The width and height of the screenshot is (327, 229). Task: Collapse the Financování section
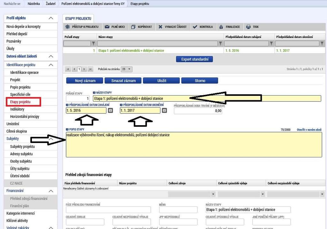[51, 191]
